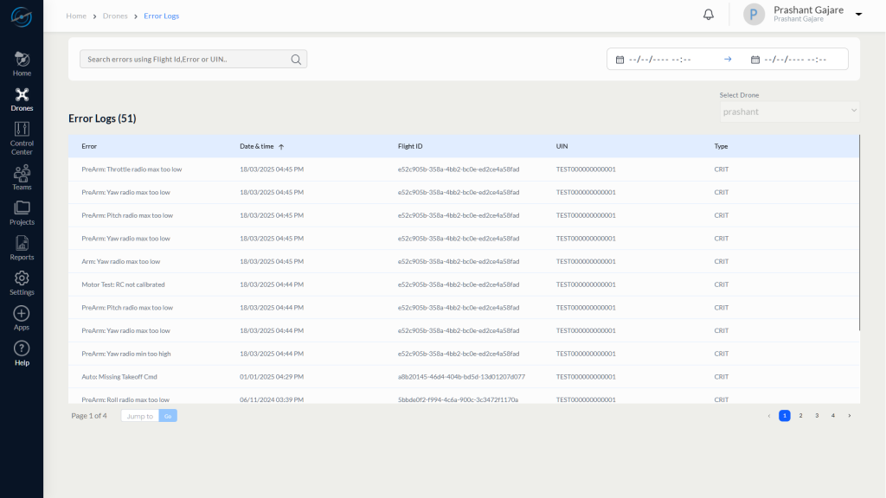This screenshot has height=498, width=886.
Task: Launch the Apps section
Action: pyautogui.click(x=21, y=315)
